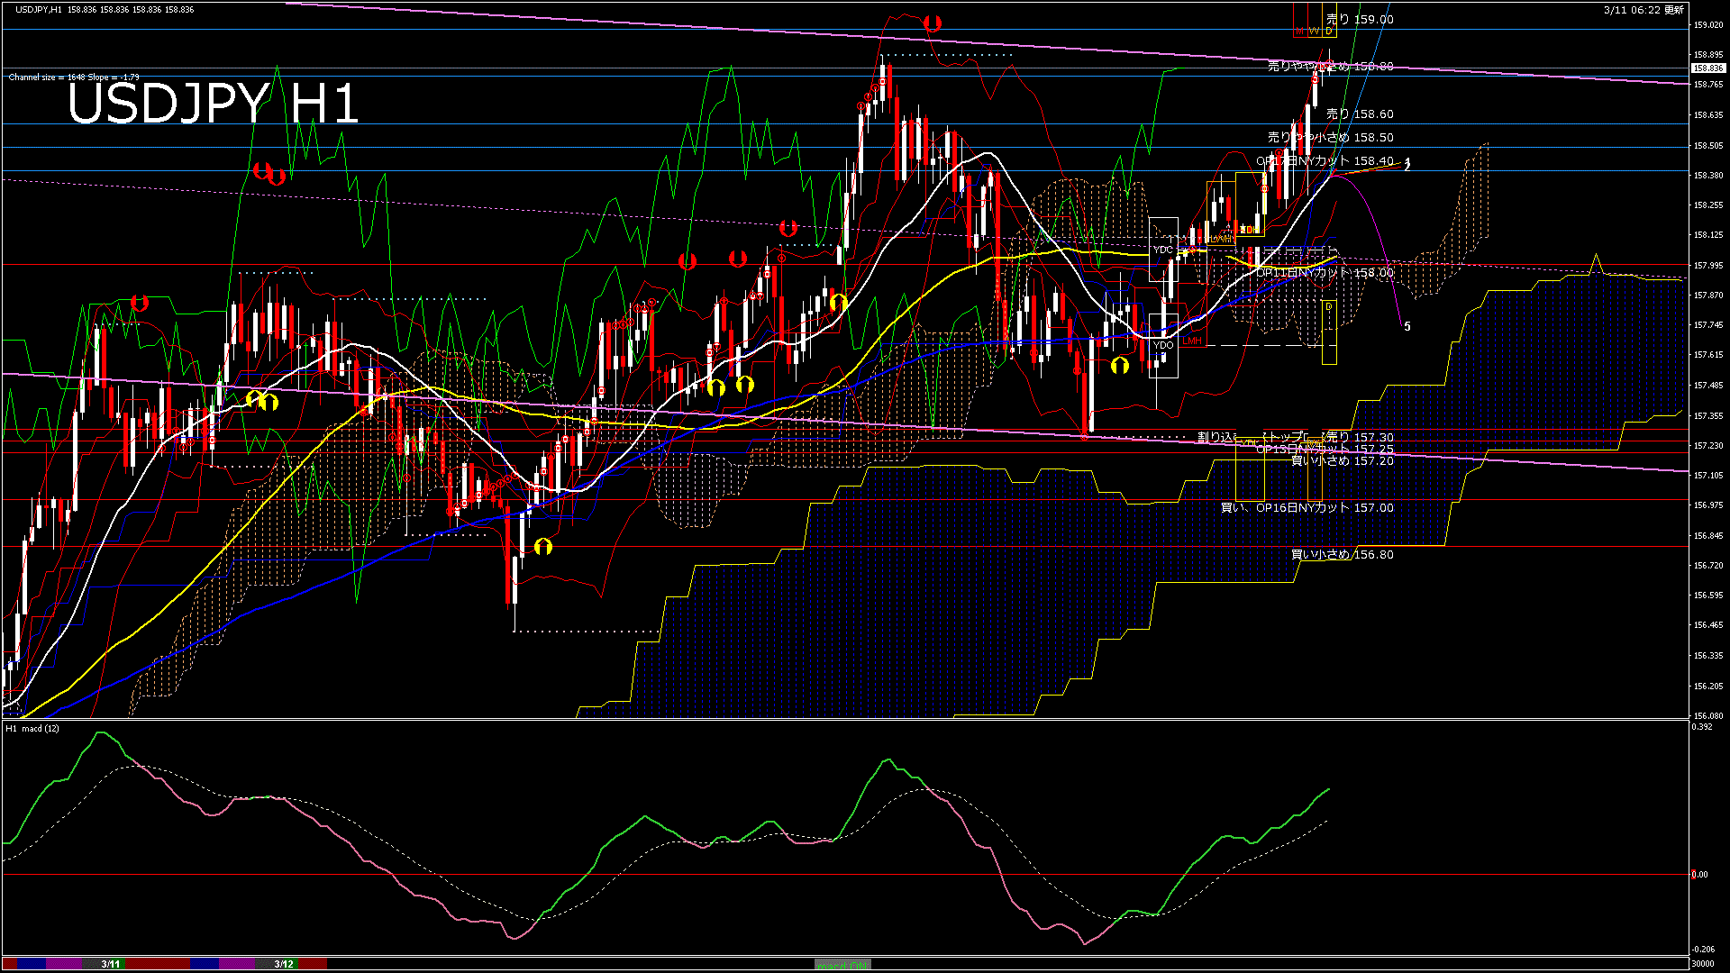Click the 買い小さめ 156.80 label

1342,555
